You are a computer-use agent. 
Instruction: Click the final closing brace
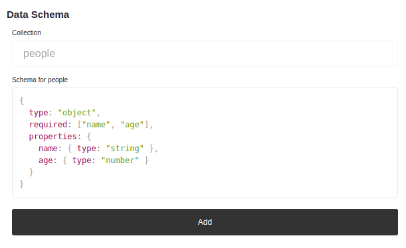click(22, 184)
